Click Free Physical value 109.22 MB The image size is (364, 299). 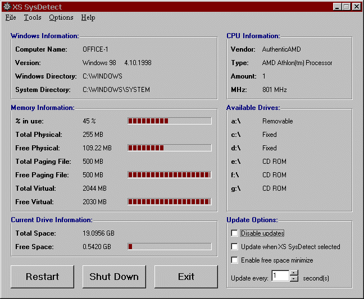pos(97,148)
